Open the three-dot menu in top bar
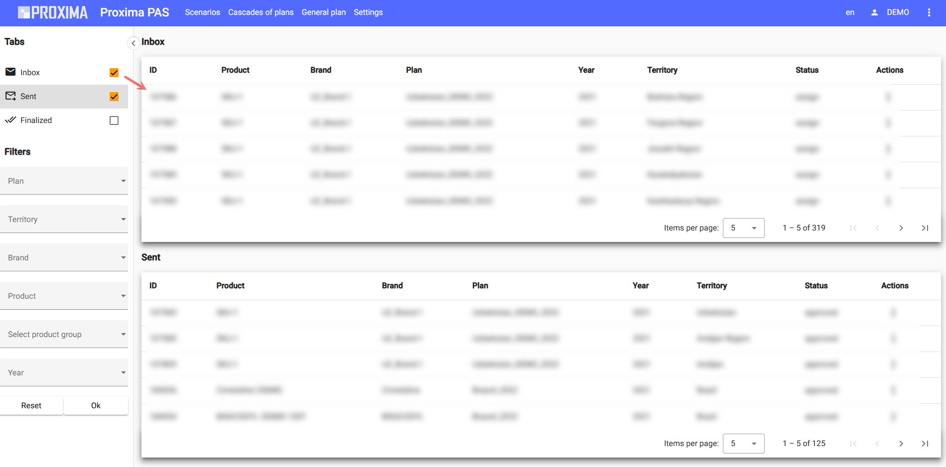The image size is (946, 467). coord(929,12)
